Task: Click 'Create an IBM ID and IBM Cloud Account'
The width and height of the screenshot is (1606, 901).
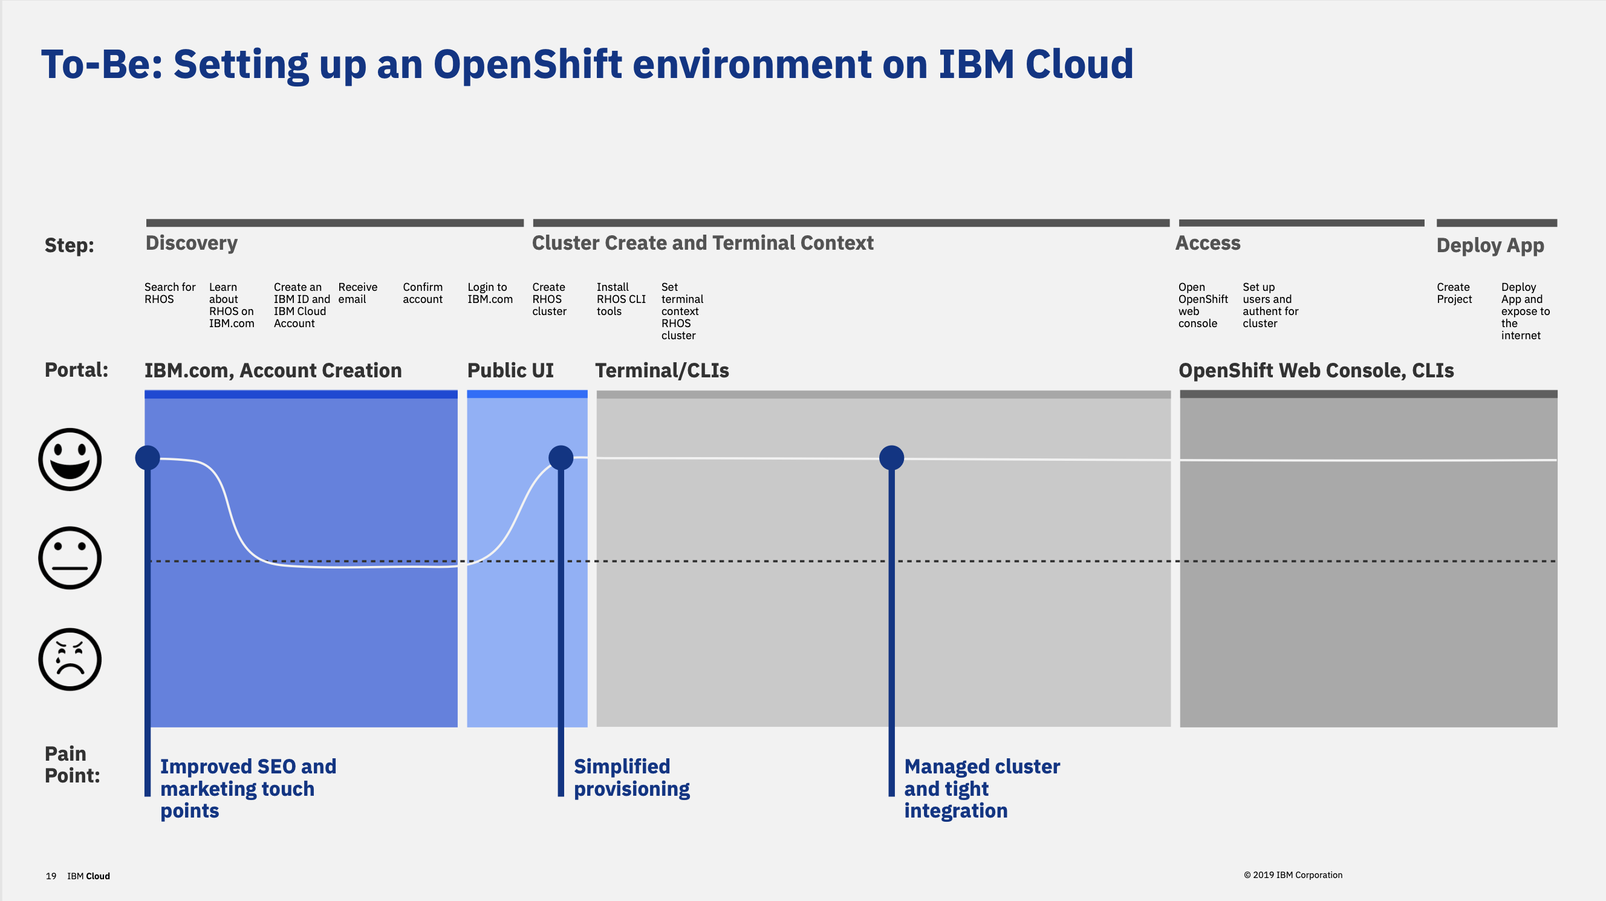Action: click(302, 305)
